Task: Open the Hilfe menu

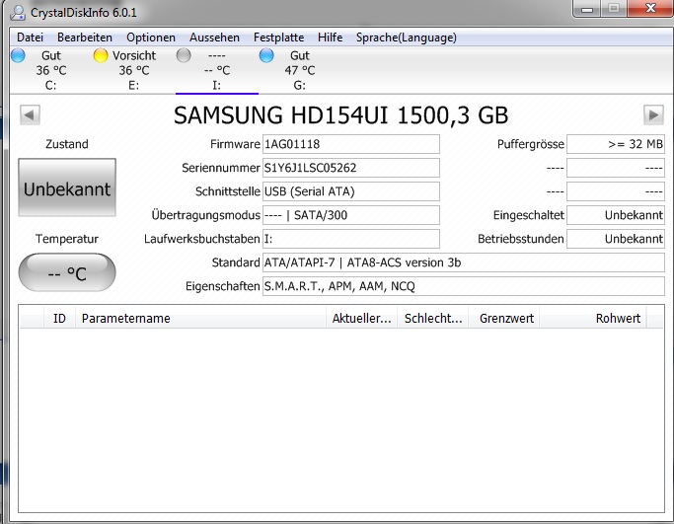Action: click(x=331, y=37)
